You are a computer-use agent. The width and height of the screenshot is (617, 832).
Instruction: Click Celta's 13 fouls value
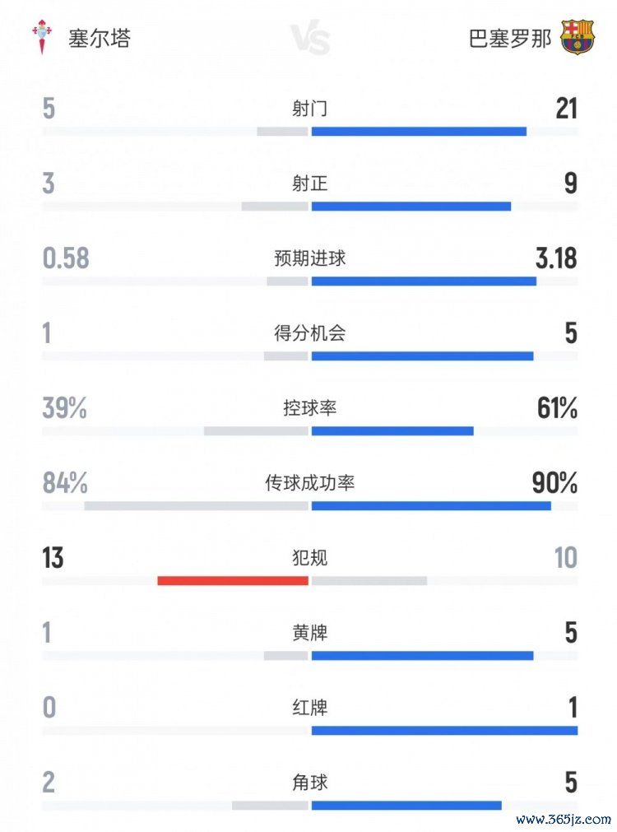click(x=53, y=558)
